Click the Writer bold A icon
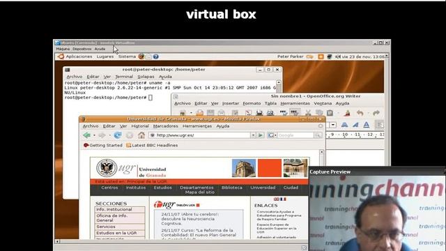 344,125
